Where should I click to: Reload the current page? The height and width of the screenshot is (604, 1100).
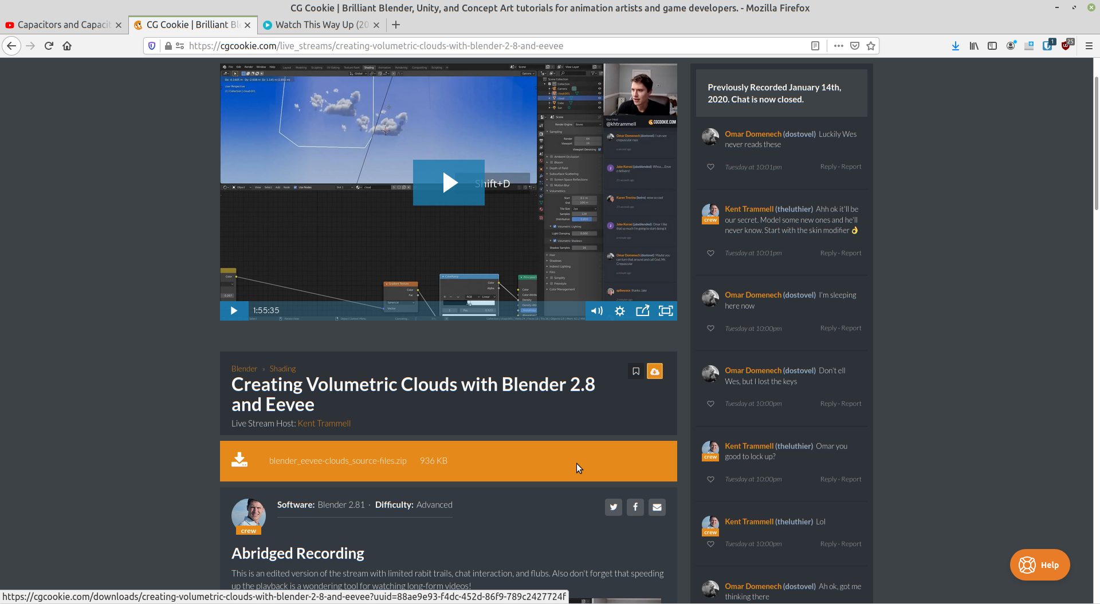pyautogui.click(x=49, y=46)
